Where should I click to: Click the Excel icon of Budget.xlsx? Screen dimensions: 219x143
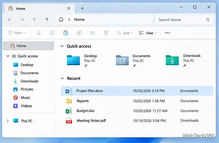pyautogui.click(x=69, y=111)
